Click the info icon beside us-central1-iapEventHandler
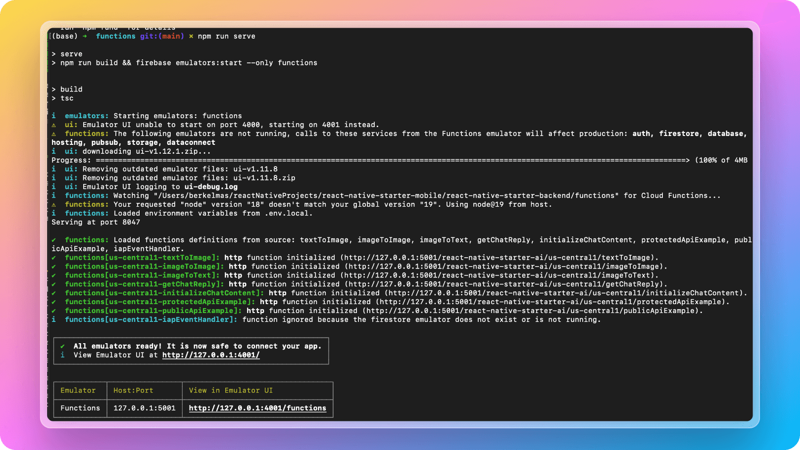This screenshot has width=800, height=450. pos(54,319)
